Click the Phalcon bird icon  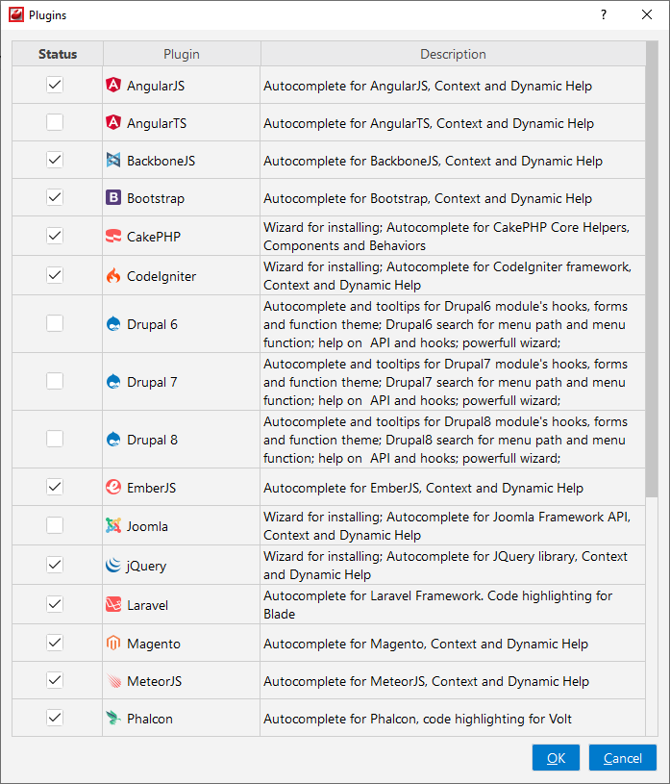113,718
